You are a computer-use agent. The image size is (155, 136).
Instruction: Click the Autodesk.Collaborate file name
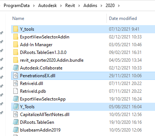point(41,68)
